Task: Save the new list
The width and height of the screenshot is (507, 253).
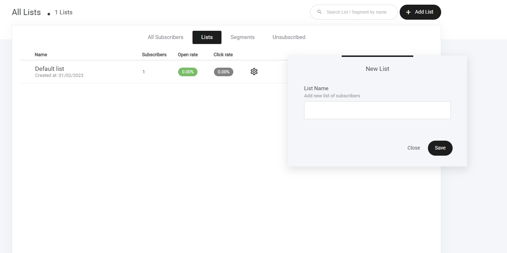Action: pyautogui.click(x=440, y=148)
